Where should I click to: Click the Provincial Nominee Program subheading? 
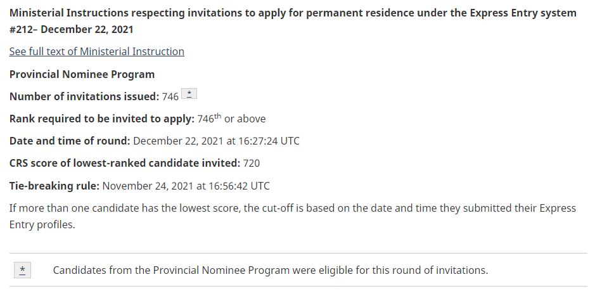coord(82,74)
